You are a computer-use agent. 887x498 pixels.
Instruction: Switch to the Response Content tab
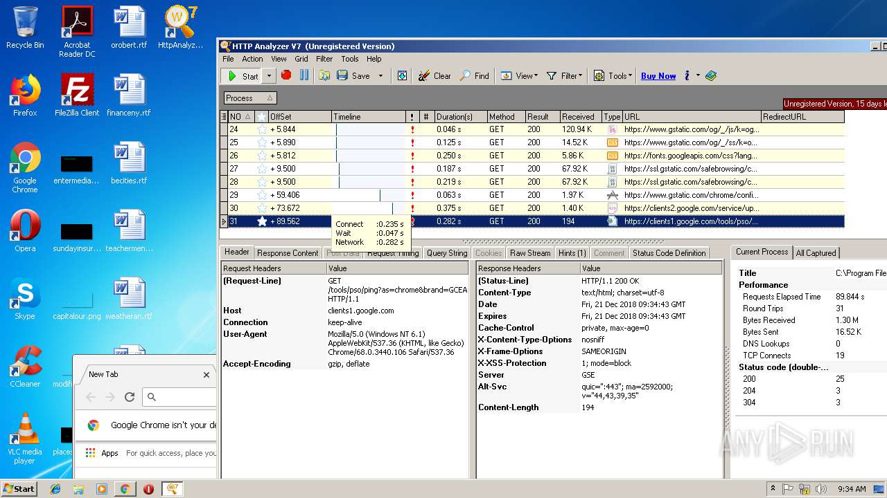[288, 253]
